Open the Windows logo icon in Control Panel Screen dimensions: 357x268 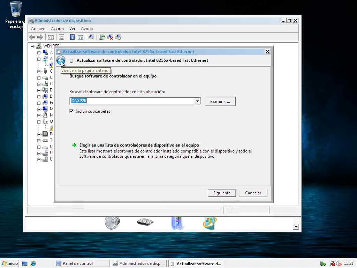click(x=210, y=223)
